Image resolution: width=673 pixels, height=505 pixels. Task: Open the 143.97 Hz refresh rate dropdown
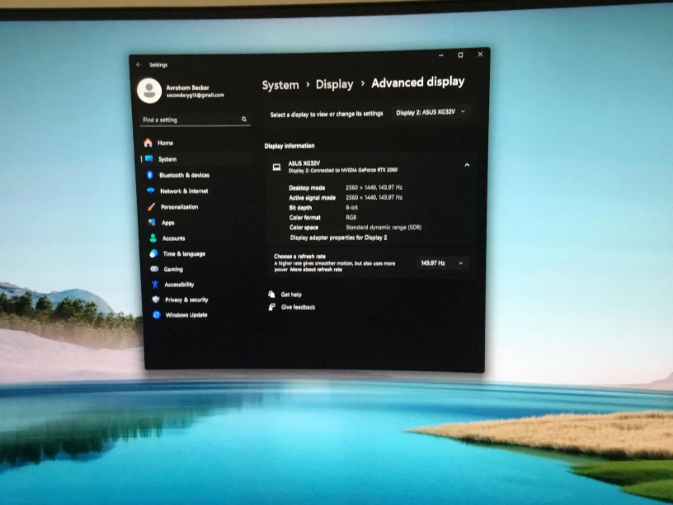click(442, 263)
